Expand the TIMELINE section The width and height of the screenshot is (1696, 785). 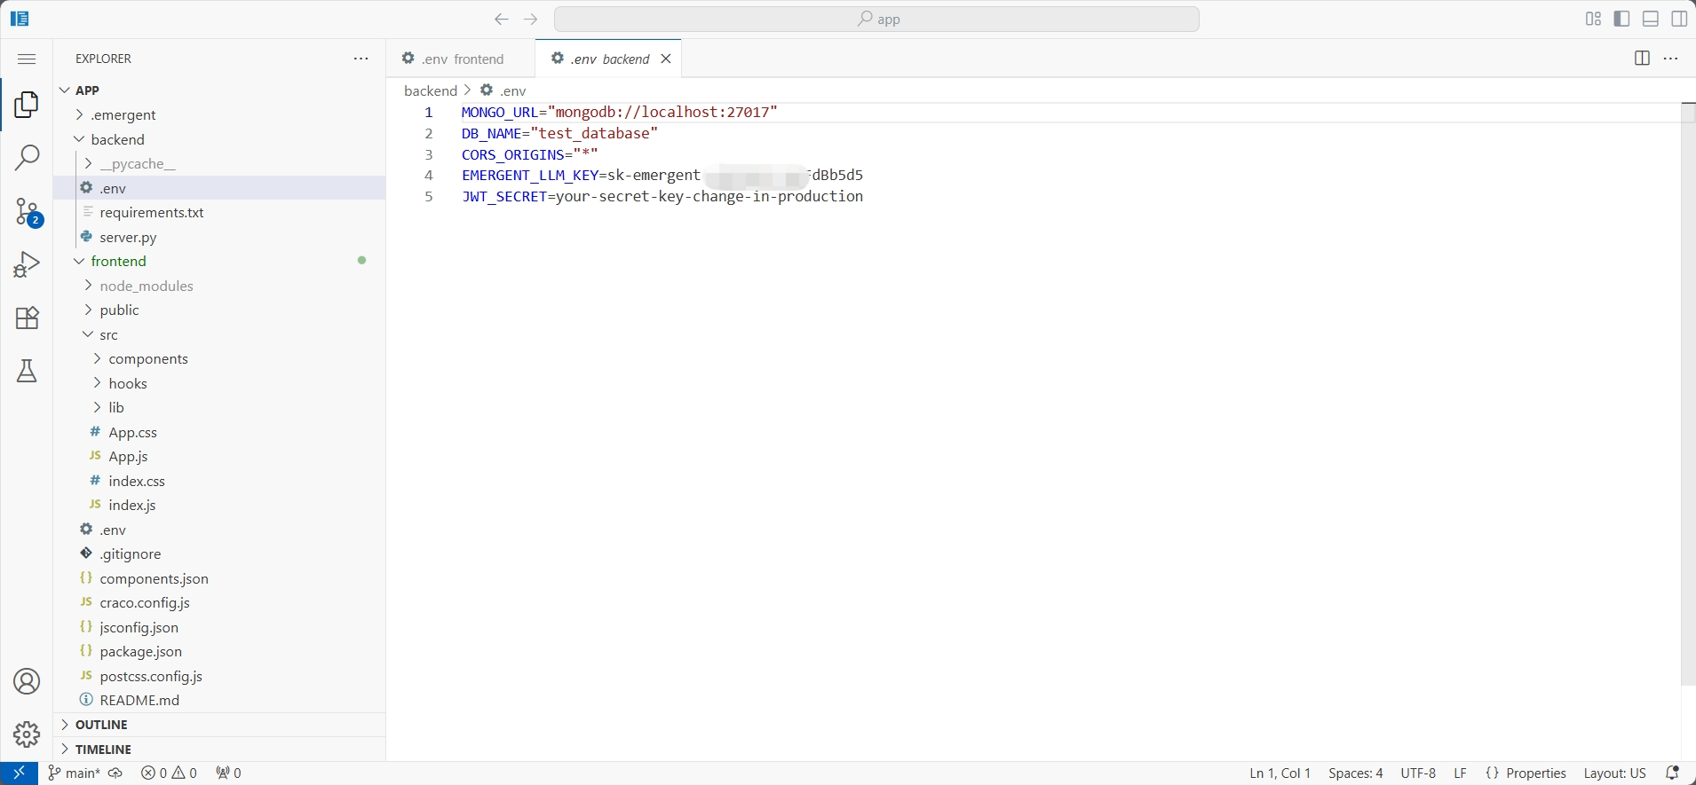click(x=219, y=750)
